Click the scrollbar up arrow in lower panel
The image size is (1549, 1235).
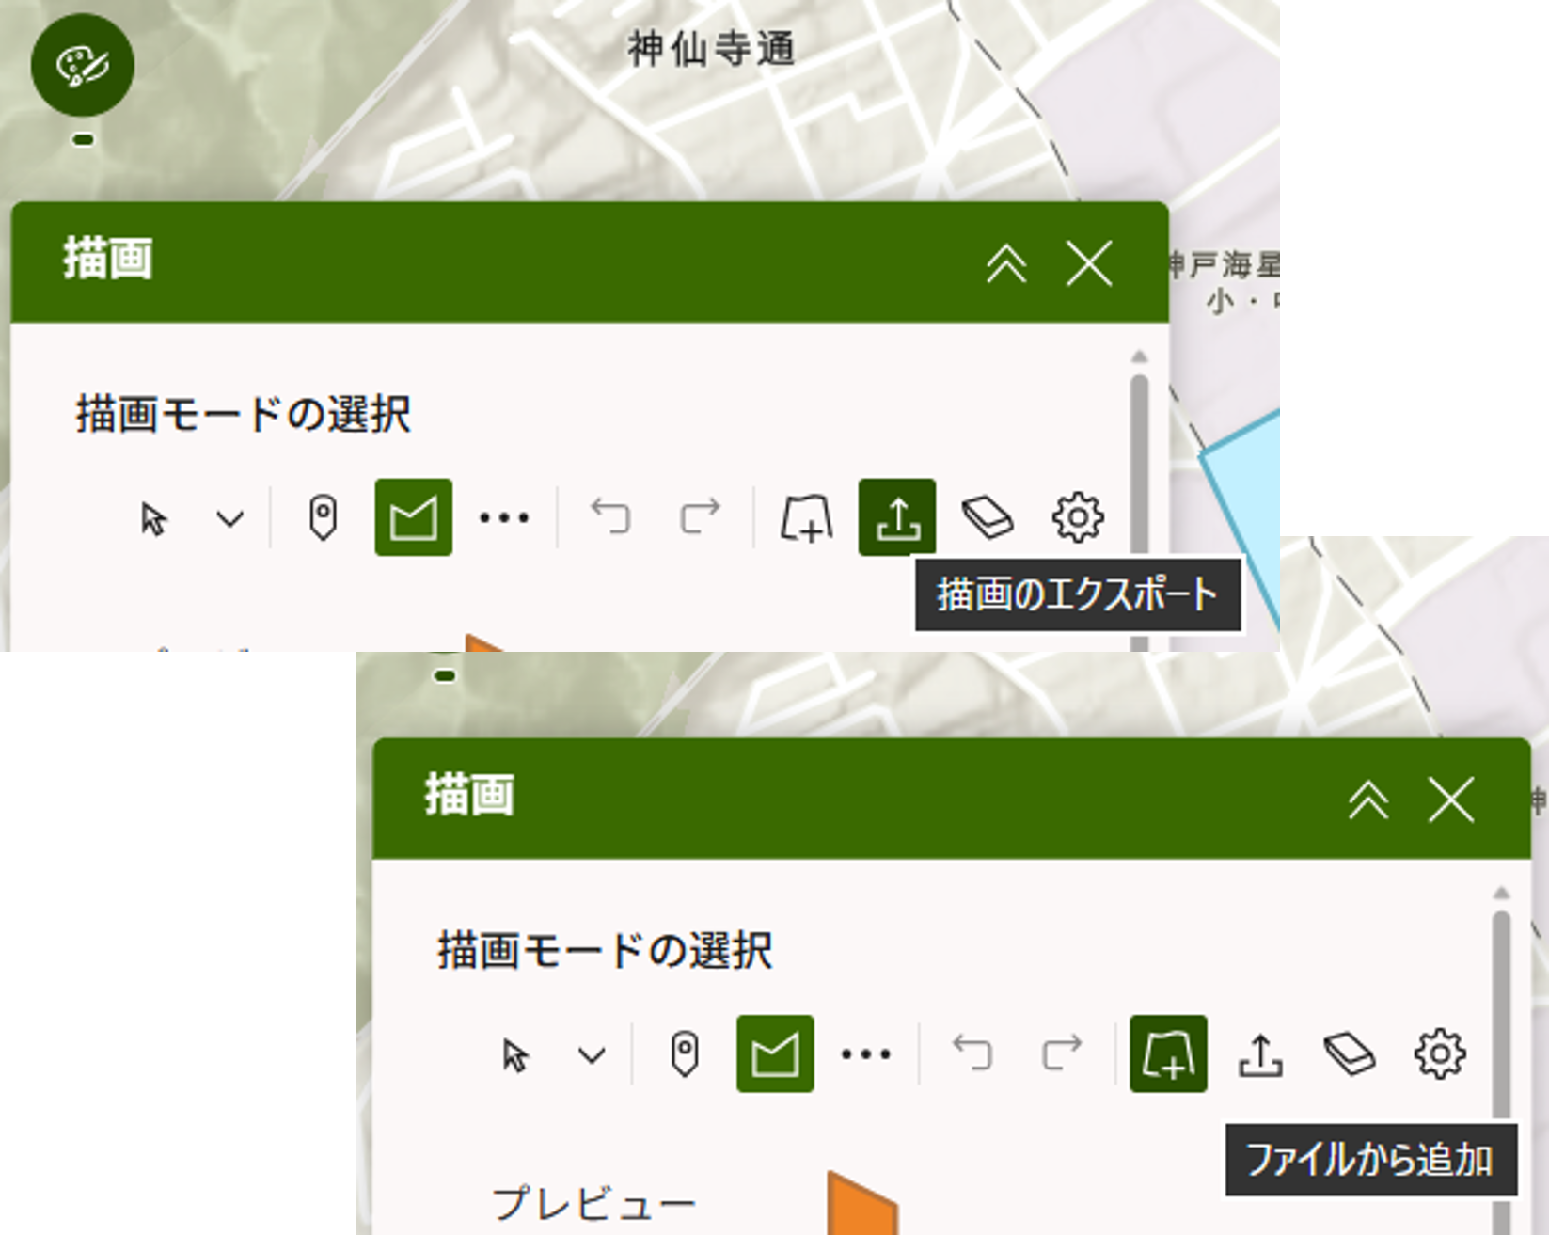1501,893
